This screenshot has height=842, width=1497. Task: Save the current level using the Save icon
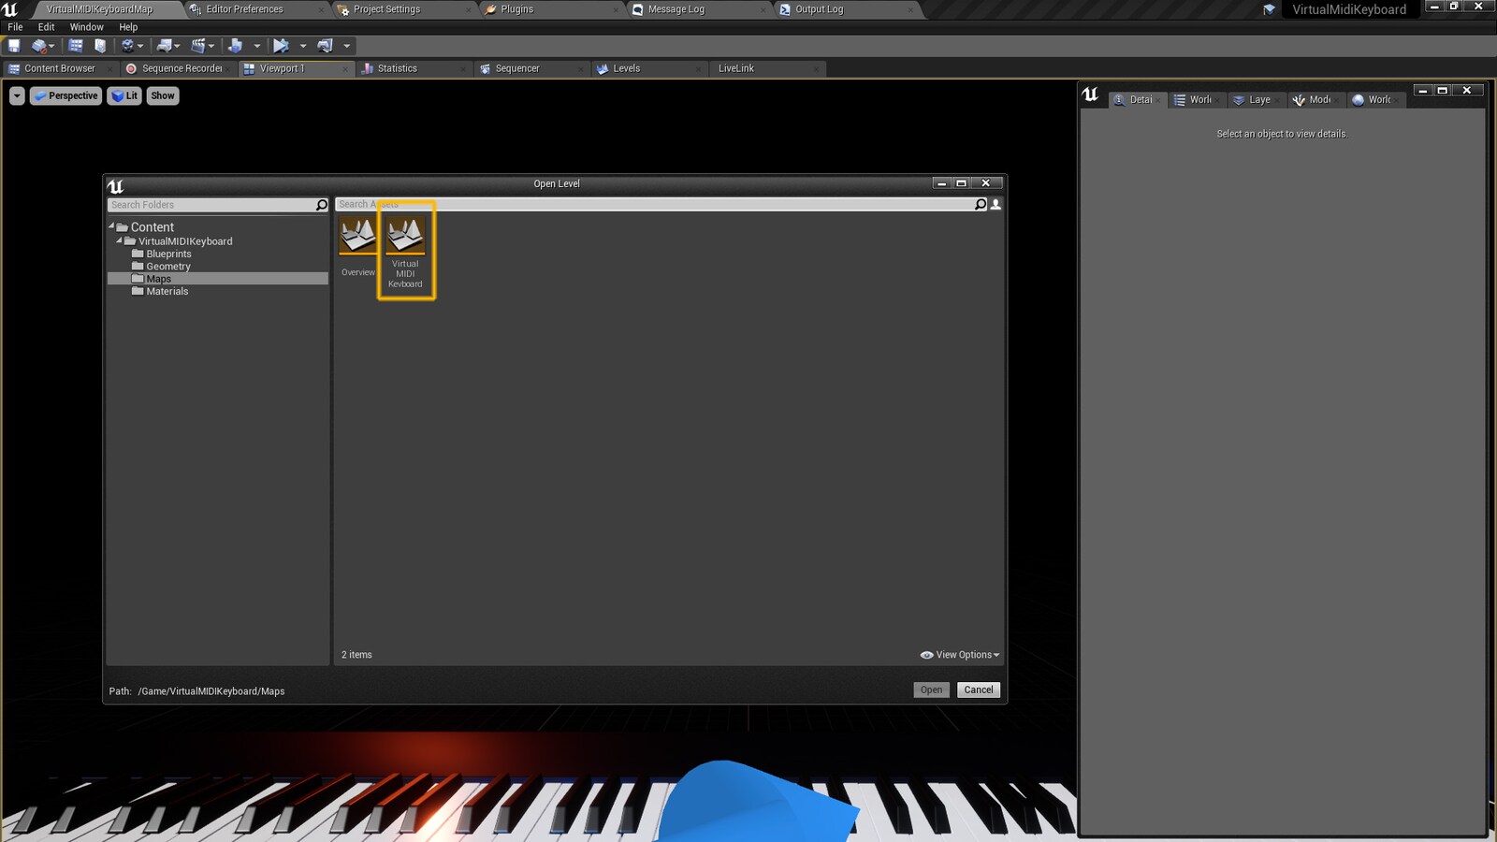[x=14, y=45]
